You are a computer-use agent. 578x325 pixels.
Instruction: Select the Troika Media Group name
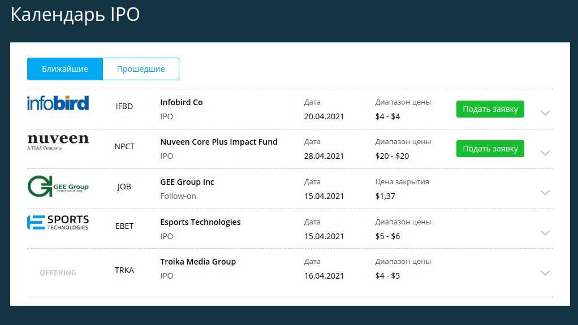coord(198,262)
